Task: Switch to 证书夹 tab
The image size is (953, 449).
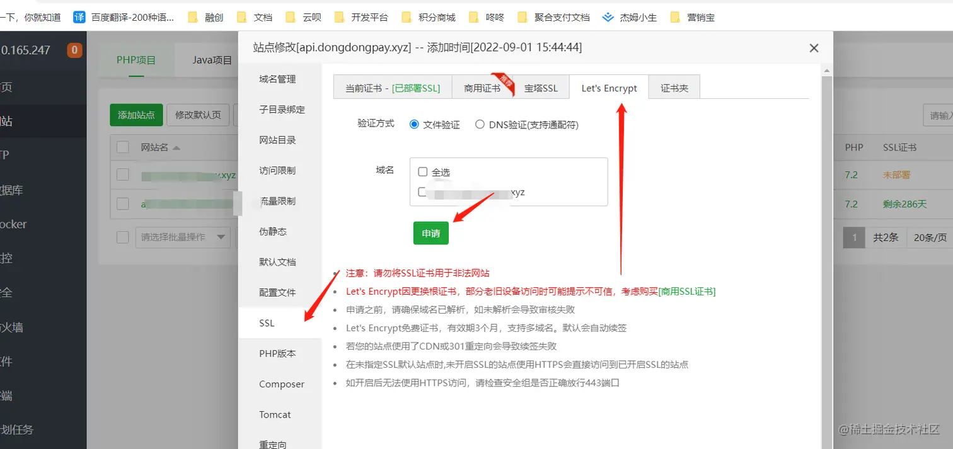Action: [x=674, y=88]
